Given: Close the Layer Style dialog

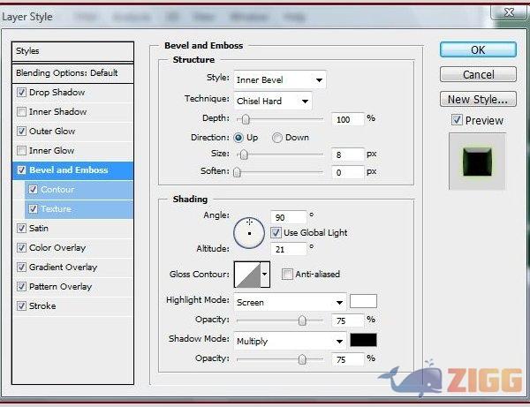Looking at the screenshot, I should click(x=508, y=11).
